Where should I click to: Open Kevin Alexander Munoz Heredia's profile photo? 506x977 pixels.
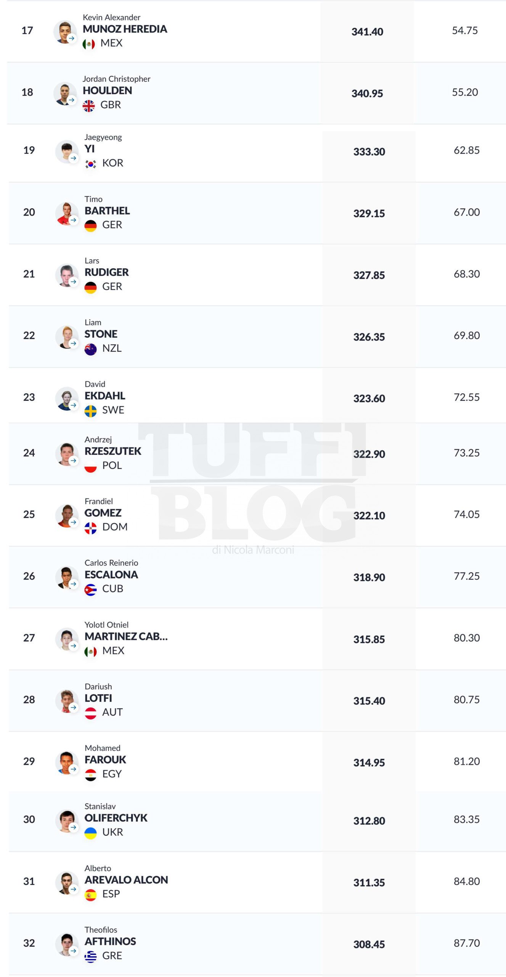pos(65,32)
